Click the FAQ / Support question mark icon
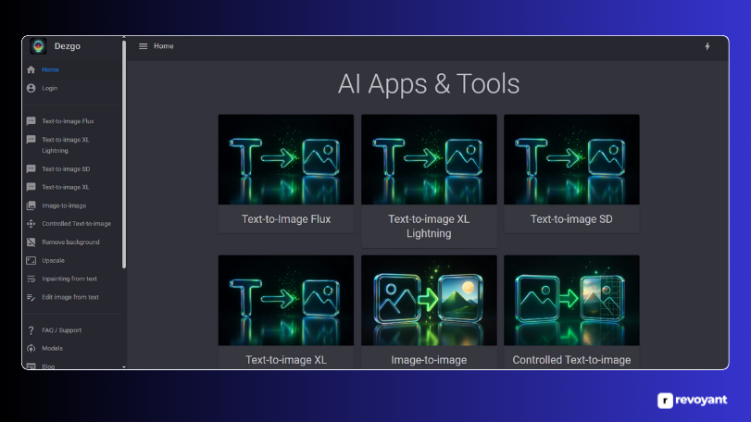The height and width of the screenshot is (422, 751). [x=31, y=330]
